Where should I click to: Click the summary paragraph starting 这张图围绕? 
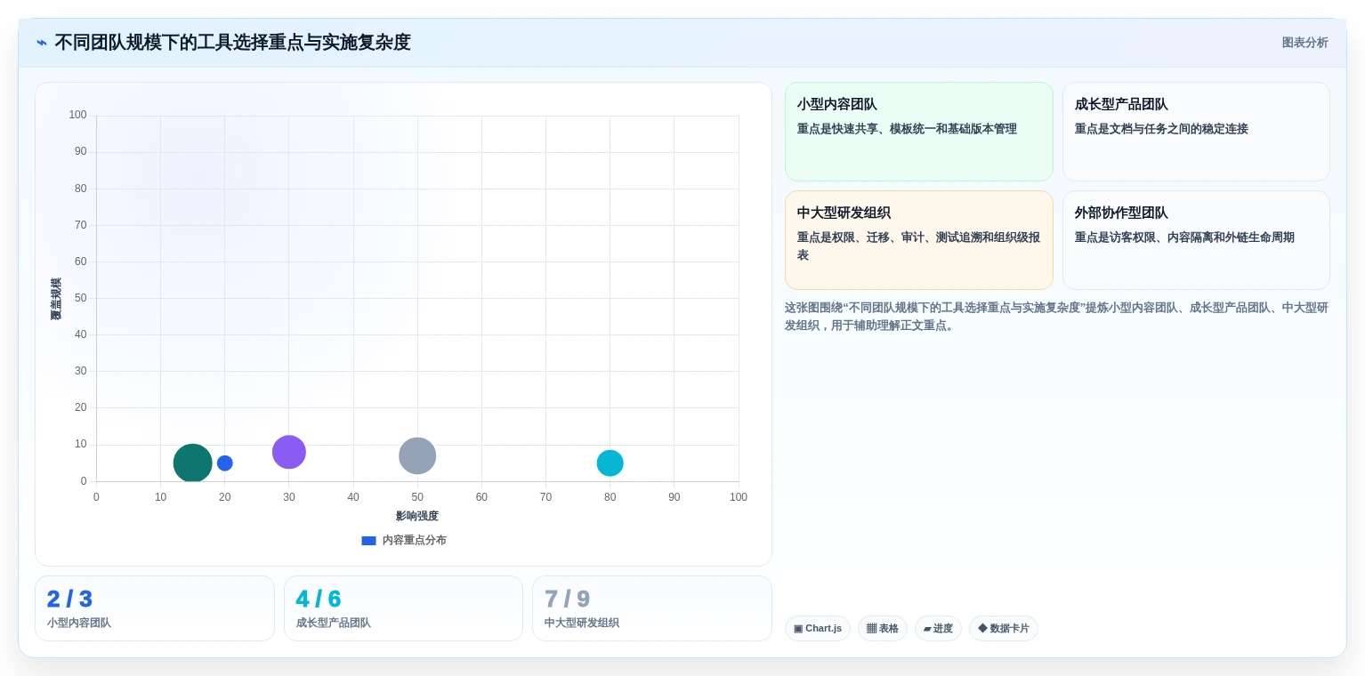1056,317
